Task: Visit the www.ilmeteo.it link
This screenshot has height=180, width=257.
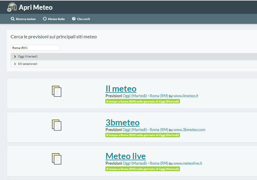Action: tap(186, 96)
